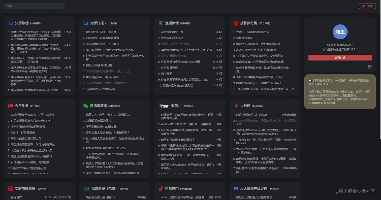Click the 退出登录 button
The height and width of the screenshot is (200, 381).
pos(367,6)
